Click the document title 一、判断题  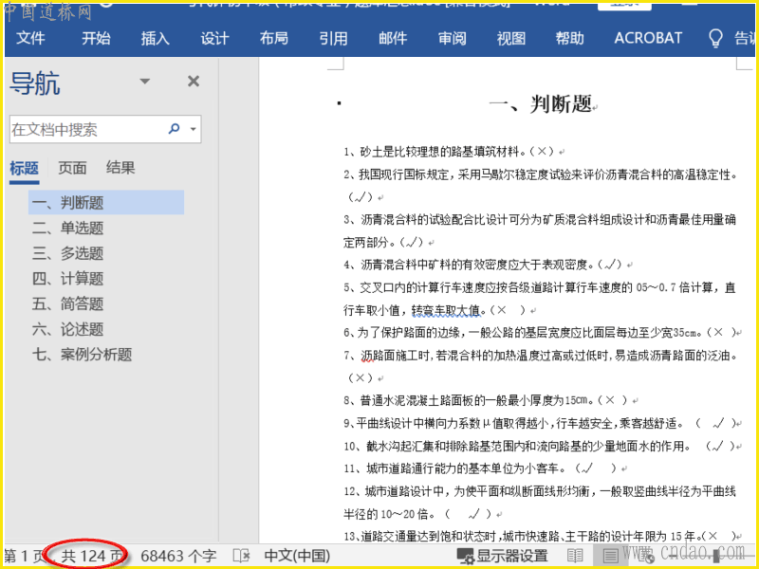point(541,103)
